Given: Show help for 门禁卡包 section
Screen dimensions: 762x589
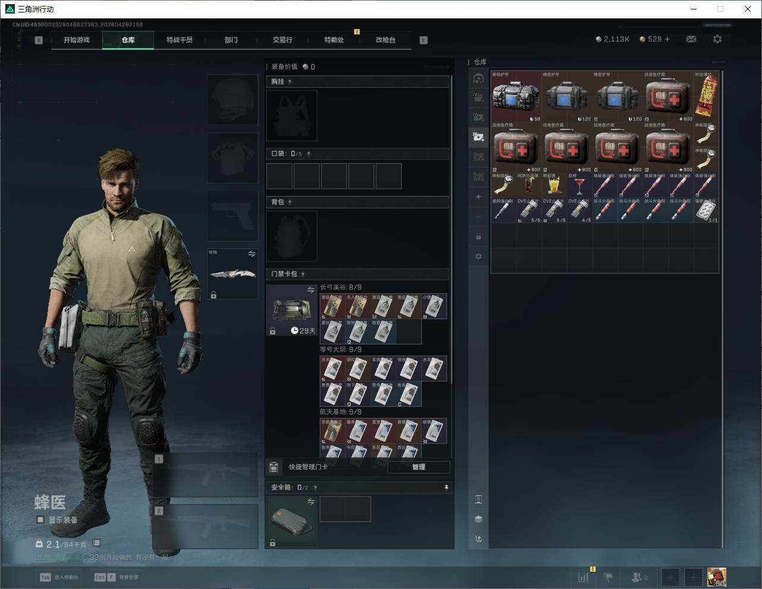Looking at the screenshot, I should coord(303,274).
